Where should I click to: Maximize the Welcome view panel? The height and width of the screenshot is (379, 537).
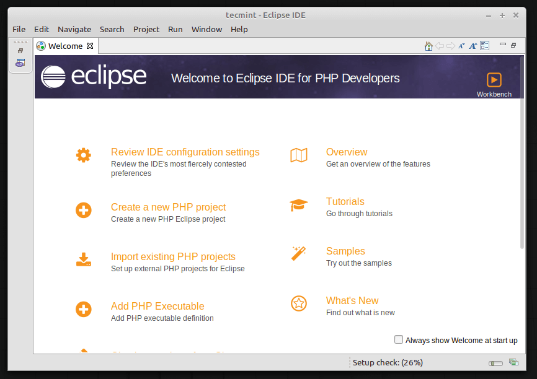tap(513, 45)
